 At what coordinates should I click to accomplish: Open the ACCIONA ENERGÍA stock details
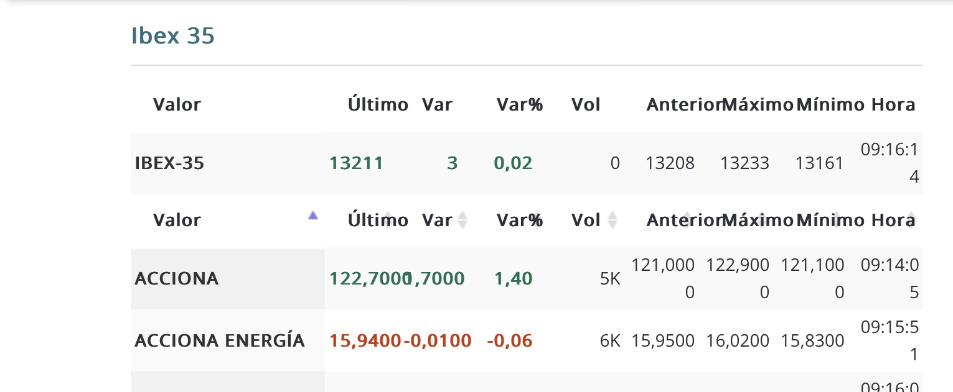pos(220,340)
